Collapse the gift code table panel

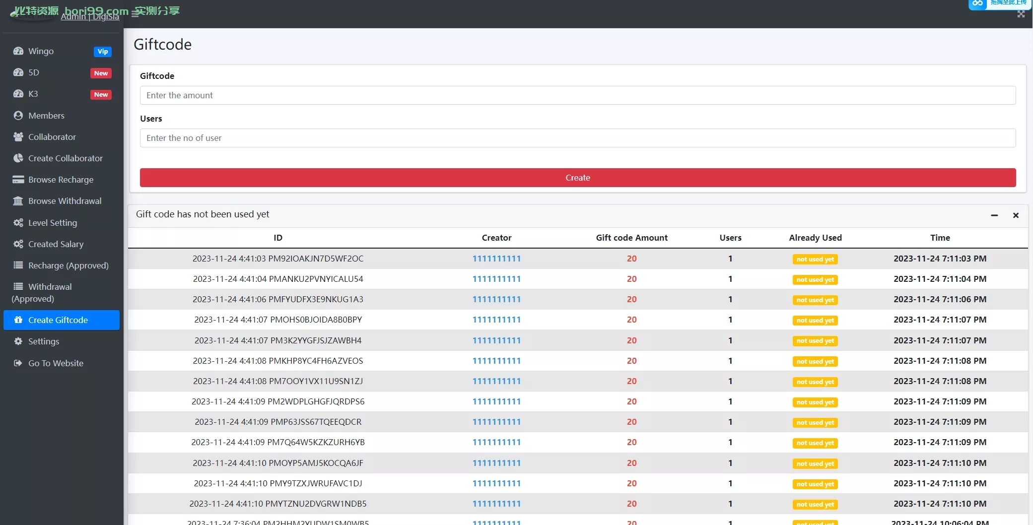click(994, 215)
